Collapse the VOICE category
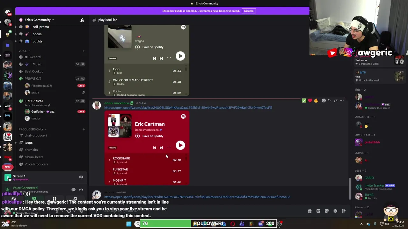The height and width of the screenshot is (229, 408). tap(24, 51)
